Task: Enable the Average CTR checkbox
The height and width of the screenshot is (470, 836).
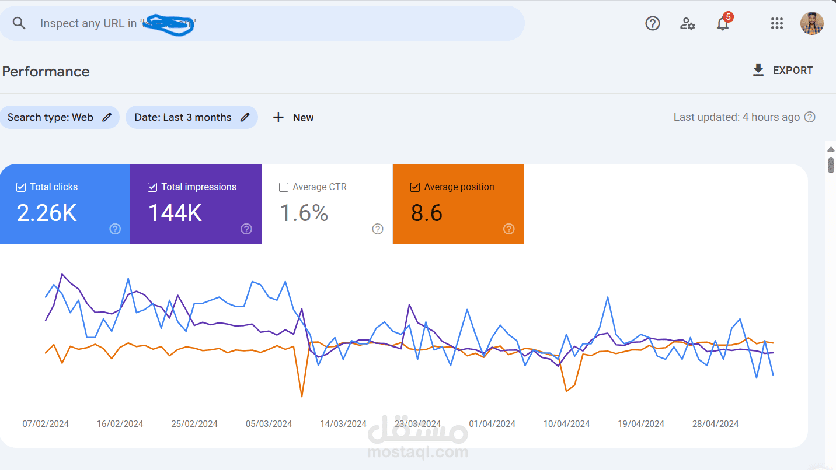Action: coord(284,187)
